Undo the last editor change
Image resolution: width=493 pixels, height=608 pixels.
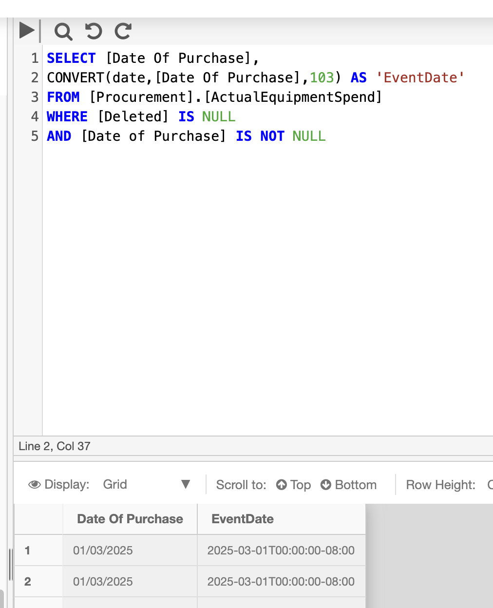(x=94, y=31)
